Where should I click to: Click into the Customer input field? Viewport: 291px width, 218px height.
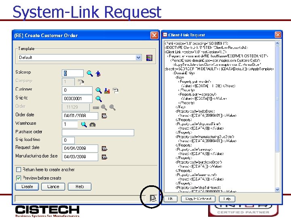(77, 90)
